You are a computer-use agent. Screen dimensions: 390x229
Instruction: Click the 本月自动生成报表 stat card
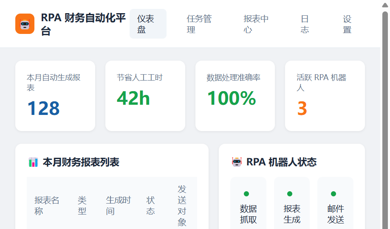(x=55, y=96)
